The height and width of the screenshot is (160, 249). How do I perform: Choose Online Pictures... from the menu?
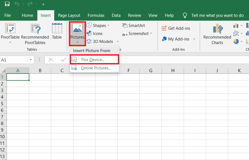pos(95,68)
